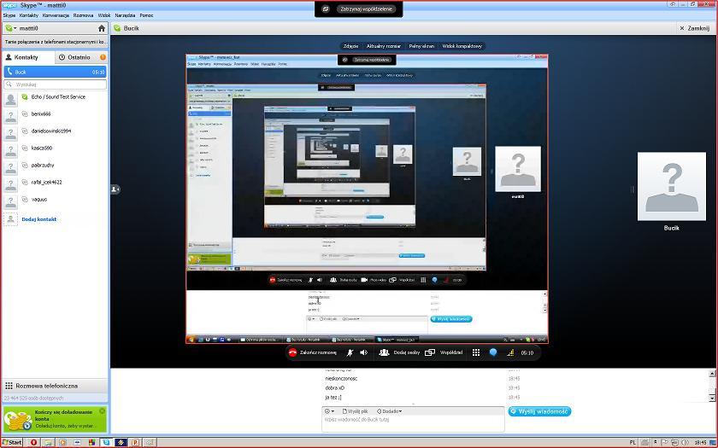Open the Windows Start button
Screen dimensions: 718x448
point(12,443)
